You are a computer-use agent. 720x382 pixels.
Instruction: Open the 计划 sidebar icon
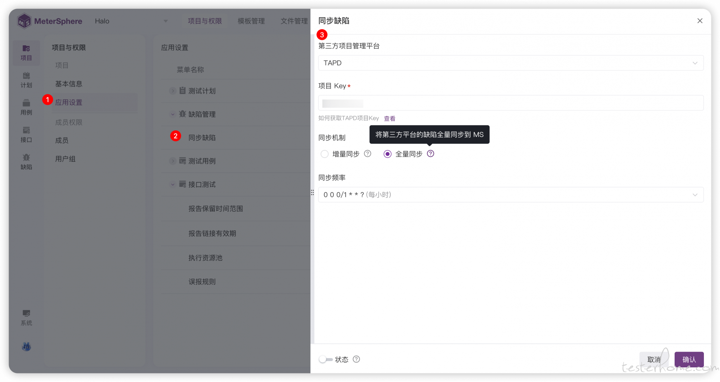pos(26,80)
